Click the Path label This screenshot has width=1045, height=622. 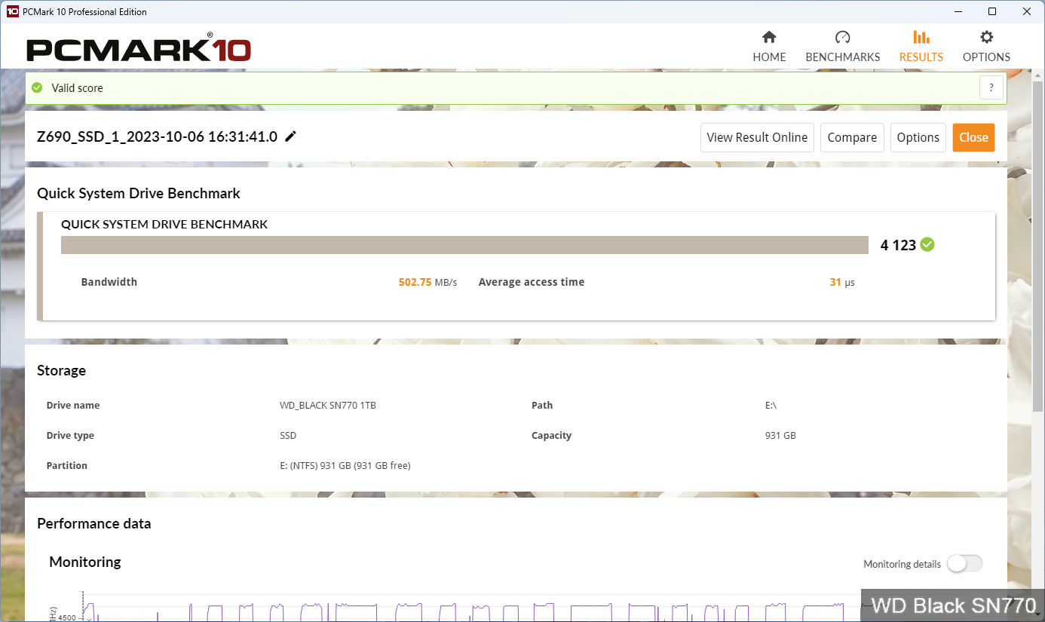(542, 406)
